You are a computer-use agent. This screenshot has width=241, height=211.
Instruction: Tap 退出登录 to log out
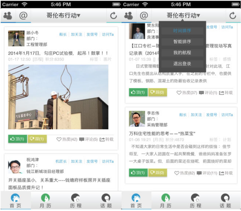pos(182,63)
